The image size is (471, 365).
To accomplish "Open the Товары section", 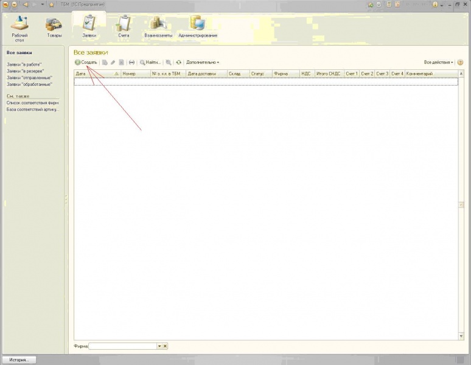I will point(54,27).
